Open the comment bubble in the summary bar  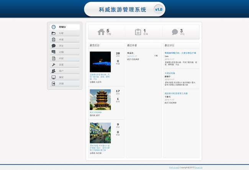coord(175,32)
